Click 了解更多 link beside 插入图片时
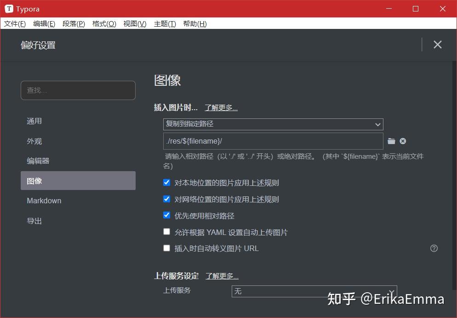457x318 pixels. point(221,107)
